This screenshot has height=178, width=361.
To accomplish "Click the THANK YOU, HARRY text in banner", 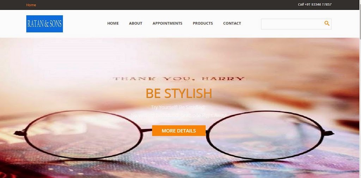I will point(179,79).
